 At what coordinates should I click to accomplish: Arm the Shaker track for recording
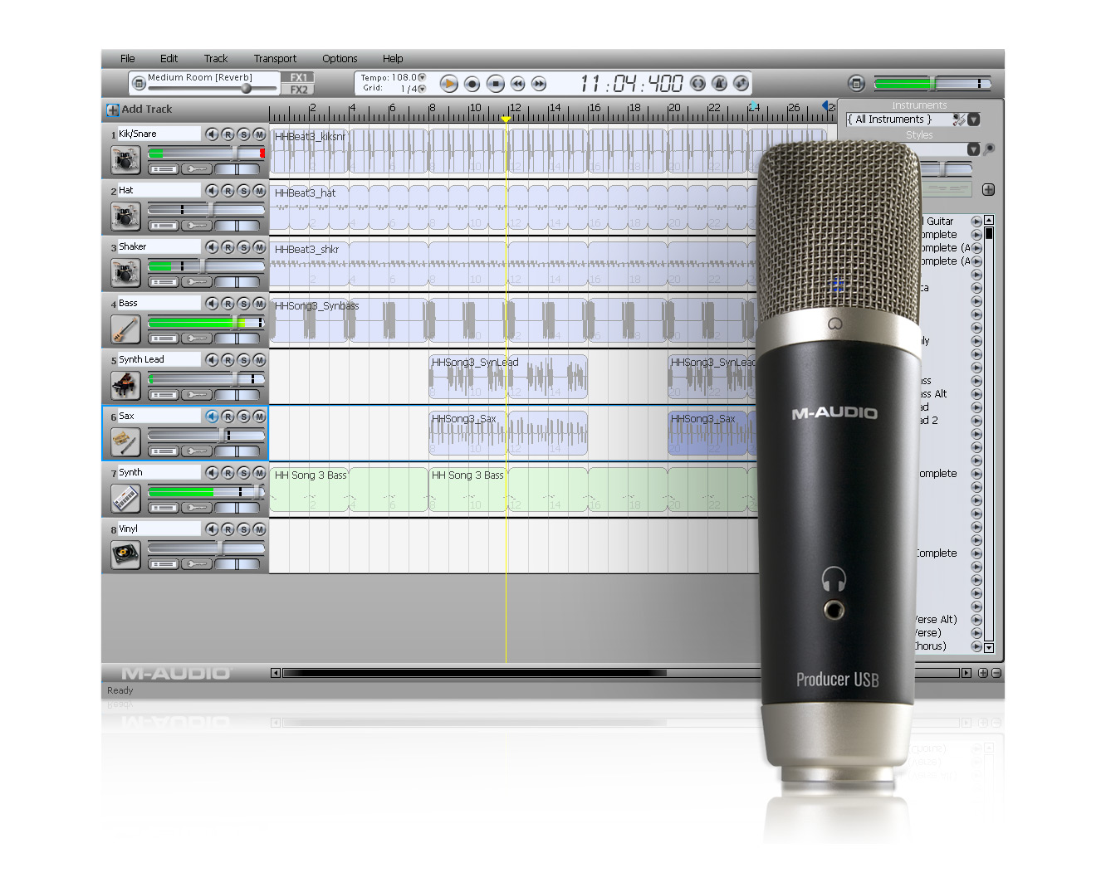(x=228, y=247)
